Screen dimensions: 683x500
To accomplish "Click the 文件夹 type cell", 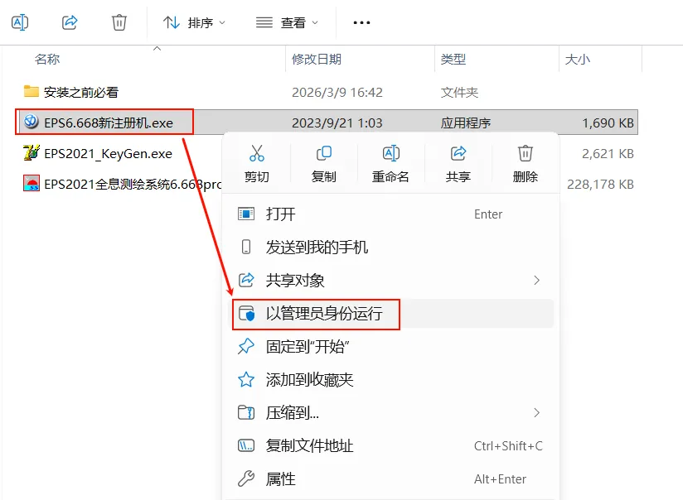I will click(459, 92).
